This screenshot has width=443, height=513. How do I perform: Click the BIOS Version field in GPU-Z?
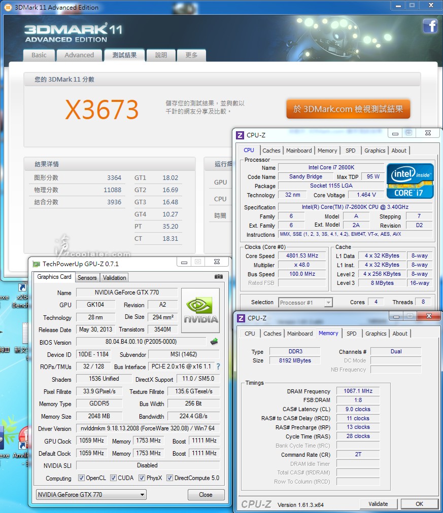(141, 342)
